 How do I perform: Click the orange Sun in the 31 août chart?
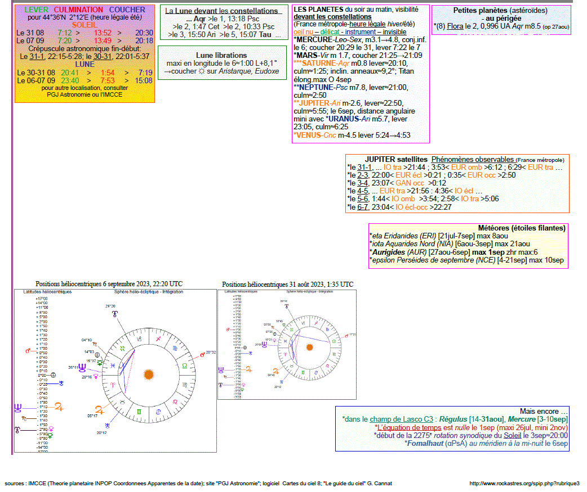tap(310, 347)
